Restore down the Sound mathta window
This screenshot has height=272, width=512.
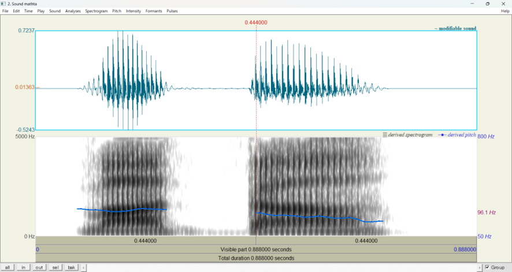[x=488, y=3]
